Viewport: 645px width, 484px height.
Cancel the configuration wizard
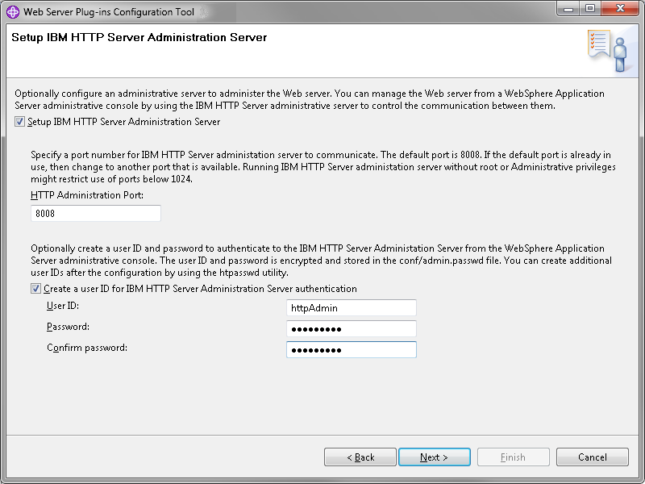593,457
